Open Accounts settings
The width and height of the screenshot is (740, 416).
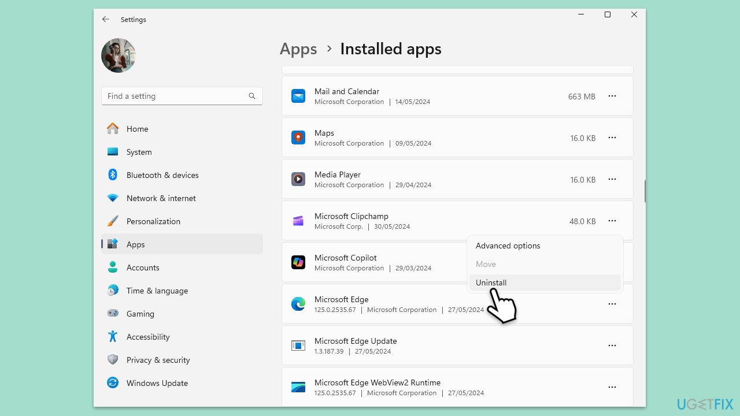(x=182, y=268)
